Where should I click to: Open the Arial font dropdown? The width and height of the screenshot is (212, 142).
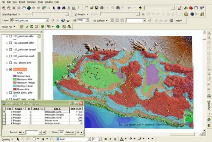point(89,139)
